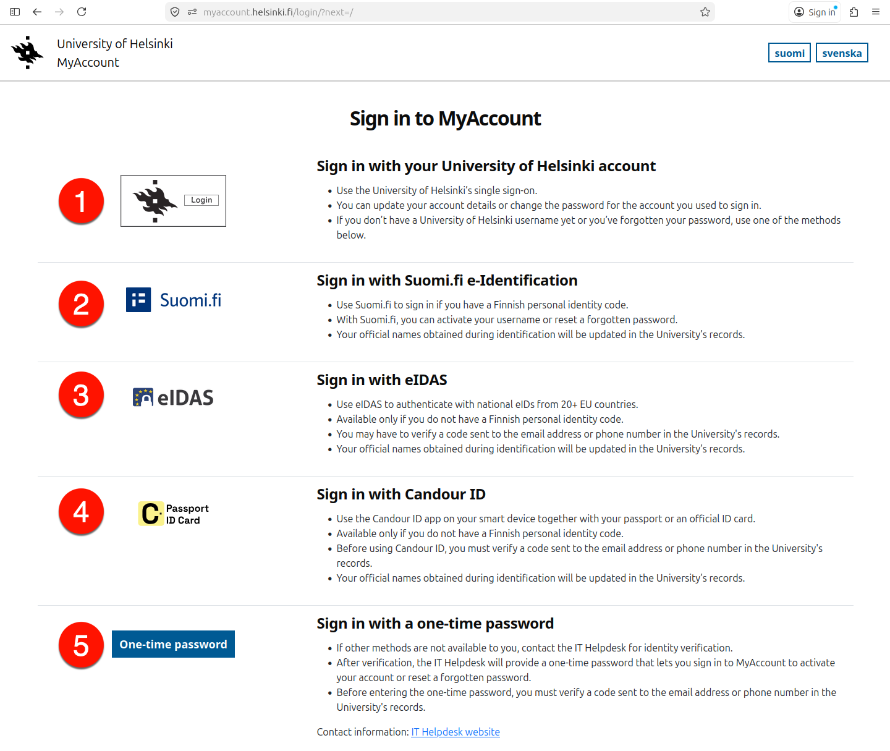Open the IT Helpdesk website link
The width and height of the screenshot is (890, 751).
pos(456,732)
